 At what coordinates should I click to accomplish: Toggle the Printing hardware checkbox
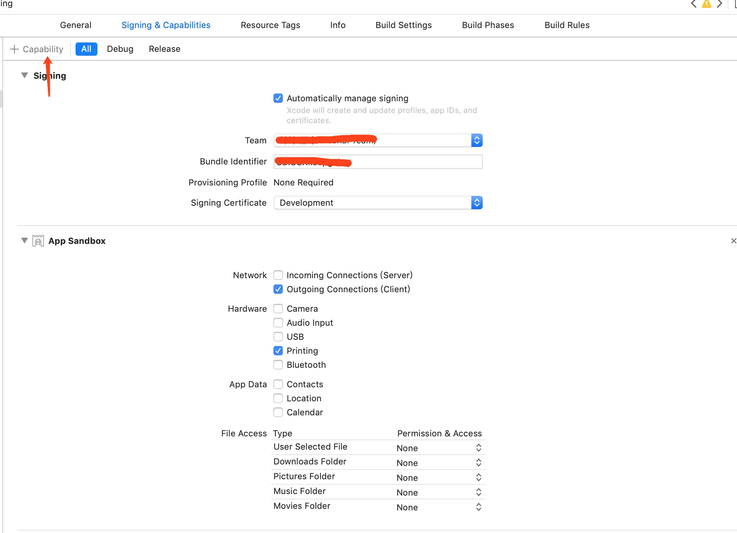click(x=278, y=351)
